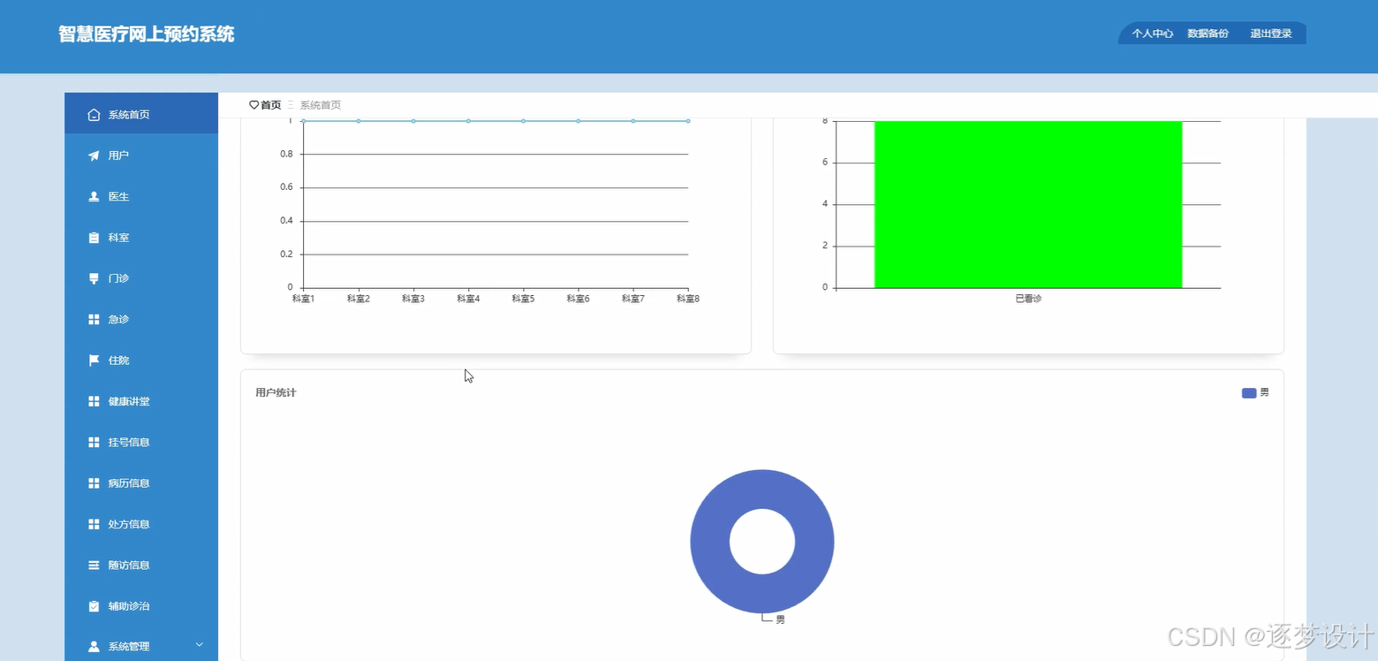Click the 数据备份 header button

point(1208,34)
